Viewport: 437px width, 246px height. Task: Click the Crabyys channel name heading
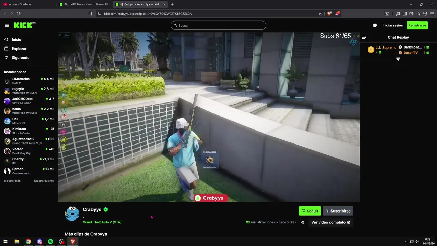click(x=92, y=209)
